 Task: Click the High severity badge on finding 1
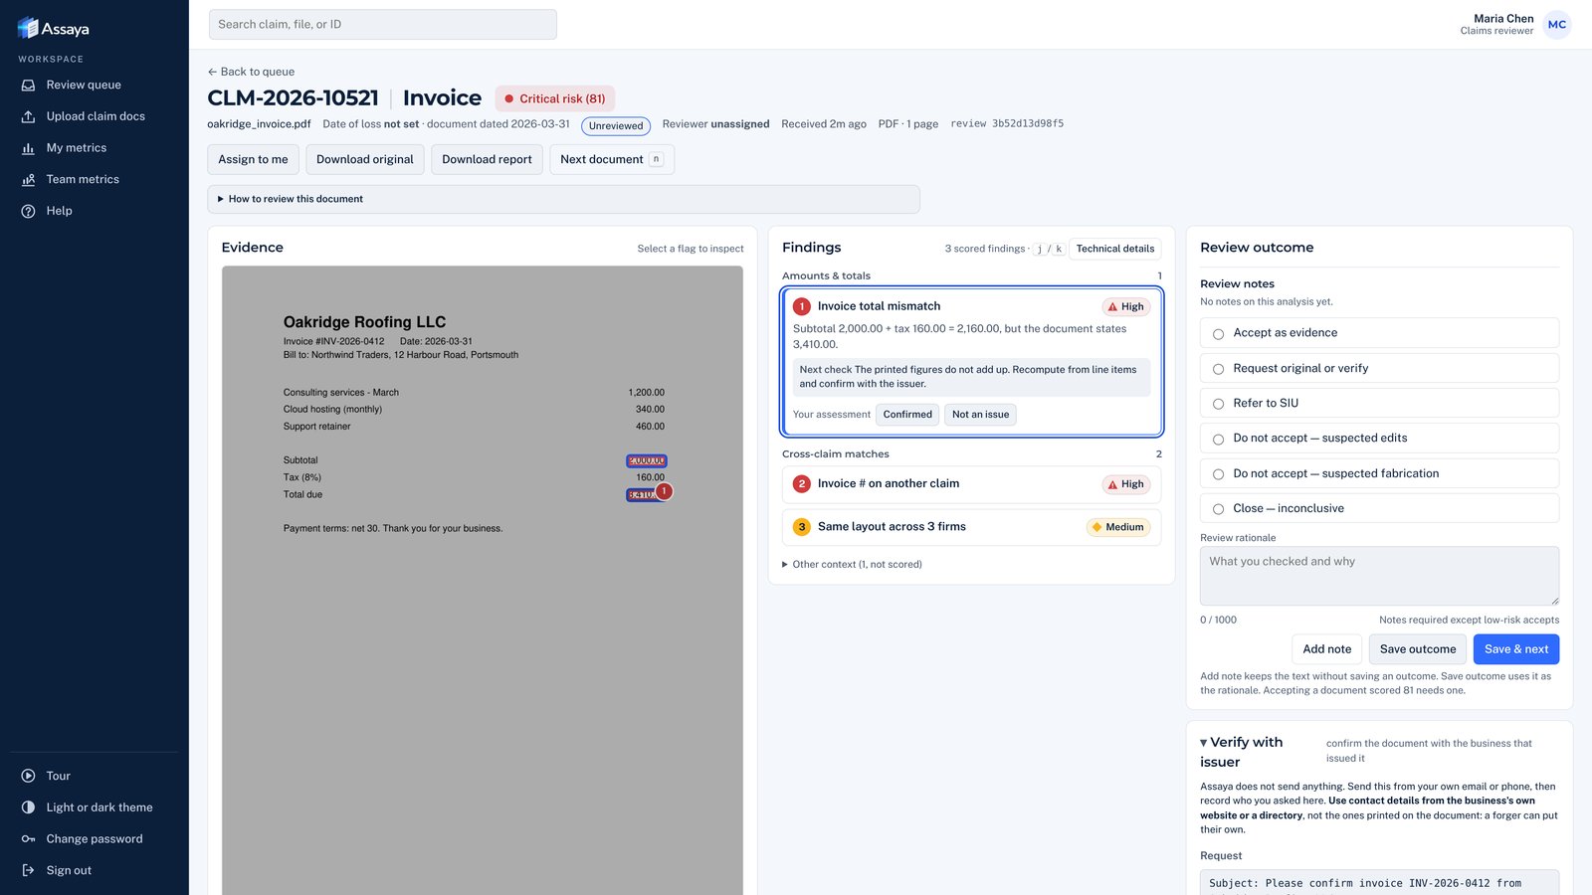point(1125,306)
